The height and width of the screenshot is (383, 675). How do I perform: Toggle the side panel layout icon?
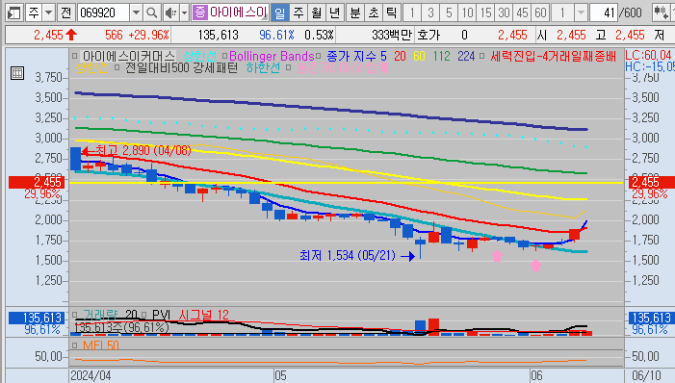(14, 13)
